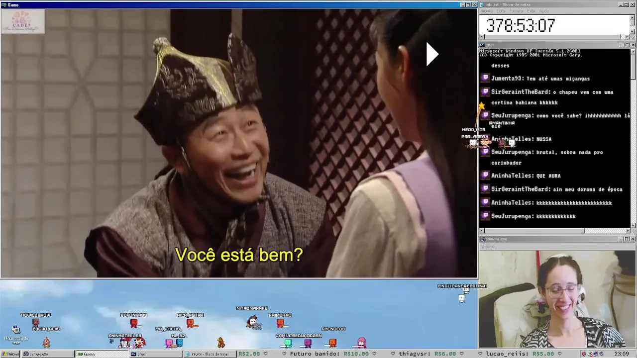Click the command prompt icon in chat title bar

[x=482, y=45]
